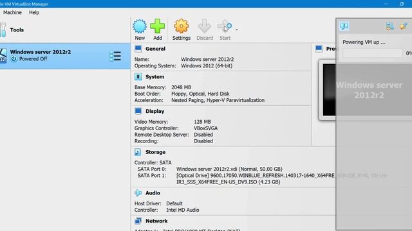Open the Start button dropdown arrow
Image resolution: width=412 pixels, height=231 pixels.
237,30
